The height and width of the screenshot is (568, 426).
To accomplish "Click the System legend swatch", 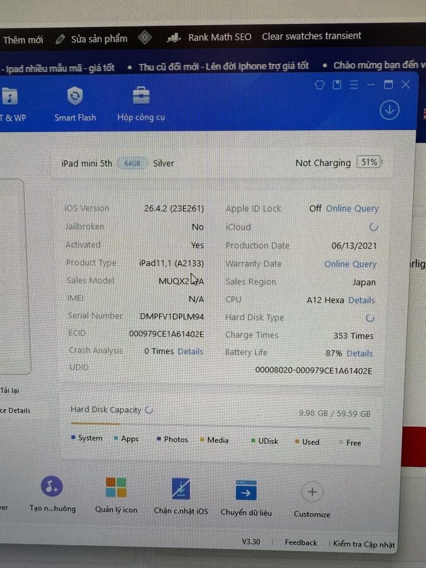I will (x=73, y=437).
